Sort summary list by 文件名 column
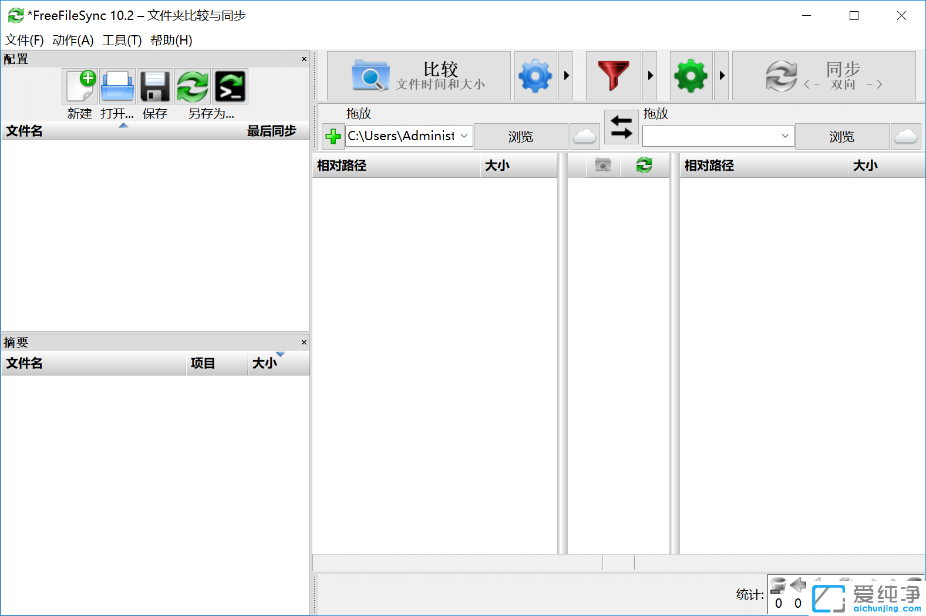Viewport: 926px width, 616px height. [x=94, y=363]
